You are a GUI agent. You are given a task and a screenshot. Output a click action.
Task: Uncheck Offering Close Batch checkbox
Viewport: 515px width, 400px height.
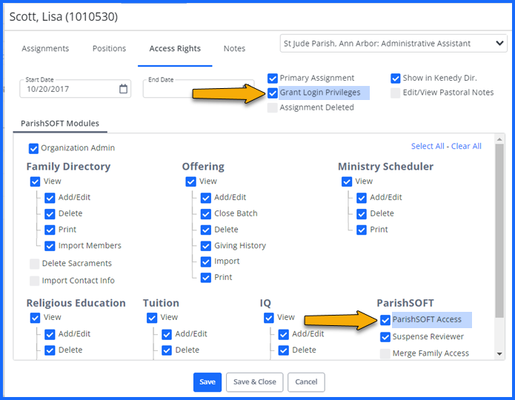tap(206, 214)
